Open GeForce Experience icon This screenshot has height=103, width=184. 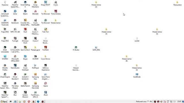coord(45,67)
